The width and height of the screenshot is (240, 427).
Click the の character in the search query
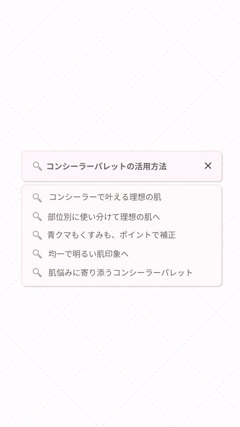[x=130, y=166]
